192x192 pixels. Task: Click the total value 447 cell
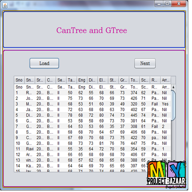point(134,143)
